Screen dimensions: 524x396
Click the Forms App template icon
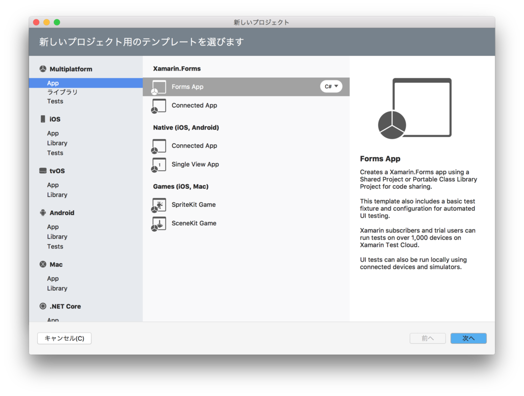[x=159, y=87]
